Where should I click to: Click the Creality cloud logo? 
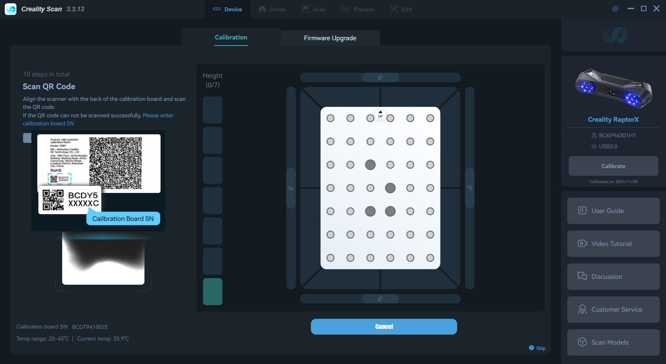pos(615,35)
